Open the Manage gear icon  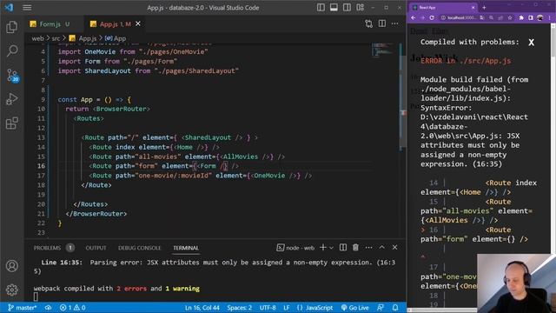(11, 290)
